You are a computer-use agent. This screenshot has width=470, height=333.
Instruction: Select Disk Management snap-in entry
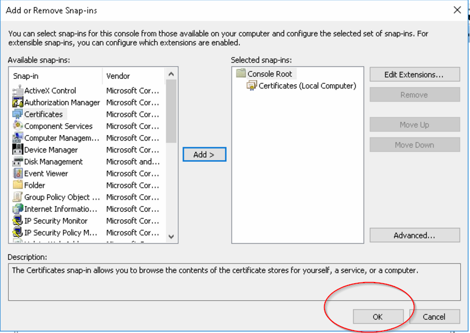click(x=53, y=162)
